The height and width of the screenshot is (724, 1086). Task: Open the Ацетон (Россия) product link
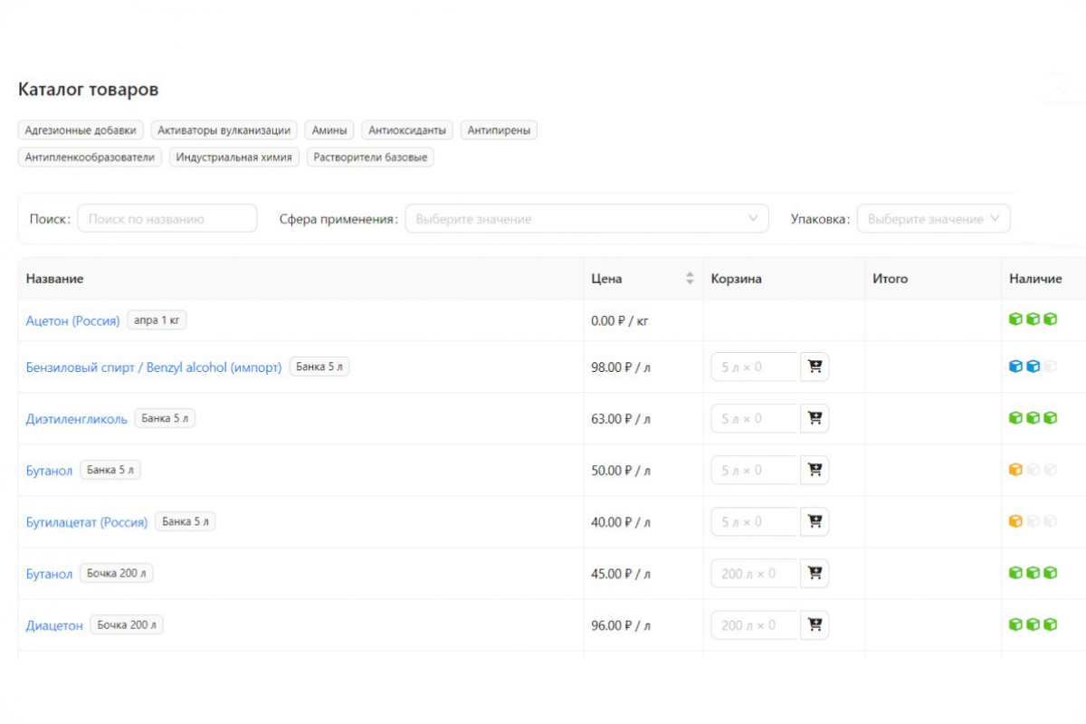click(x=72, y=320)
